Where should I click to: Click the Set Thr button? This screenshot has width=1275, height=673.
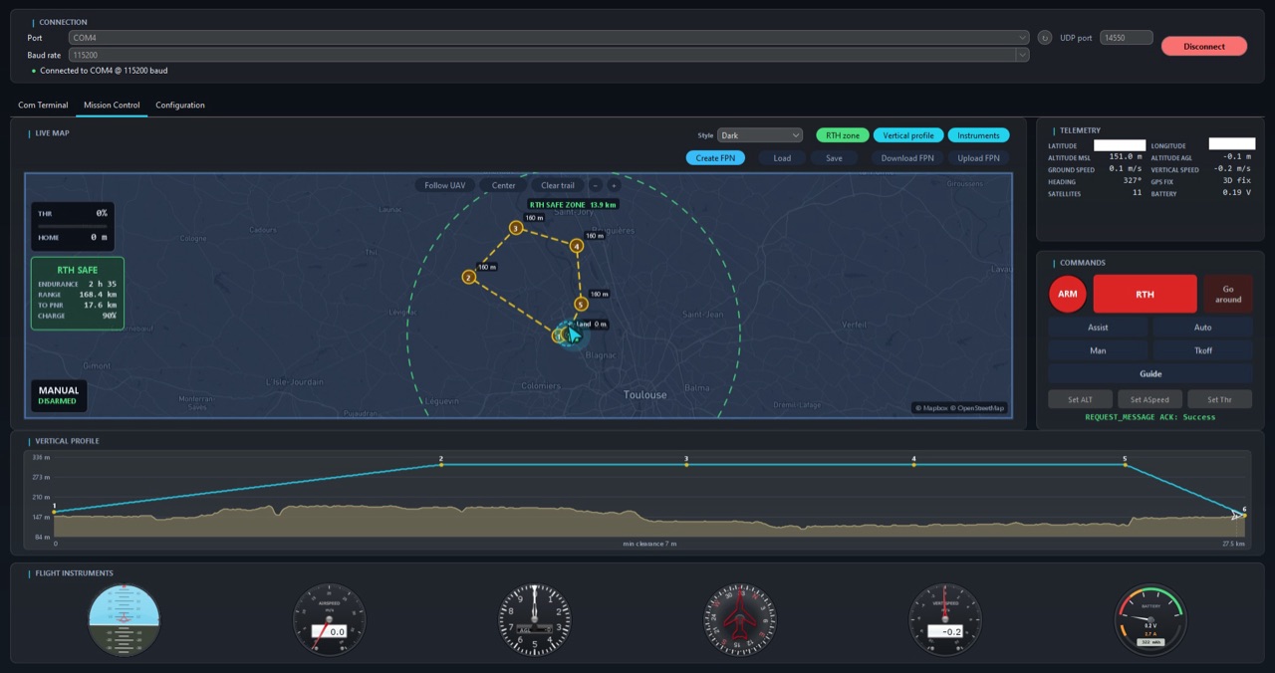pyautogui.click(x=1219, y=399)
